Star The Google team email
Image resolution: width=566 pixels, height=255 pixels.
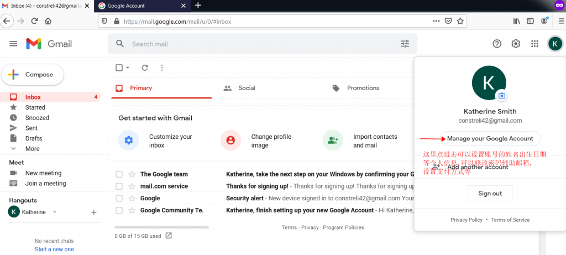[x=132, y=174]
